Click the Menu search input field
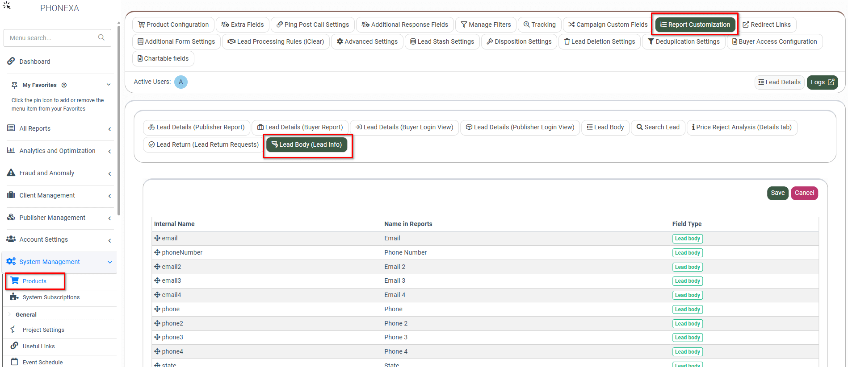 [x=51, y=38]
